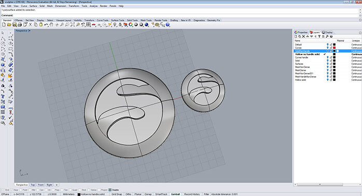Click the Save diskette icon
Screen dimensions: 362x196
click(15, 25)
